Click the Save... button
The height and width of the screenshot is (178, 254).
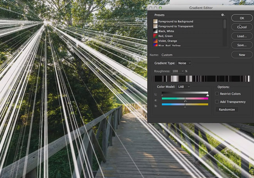[x=241, y=45]
